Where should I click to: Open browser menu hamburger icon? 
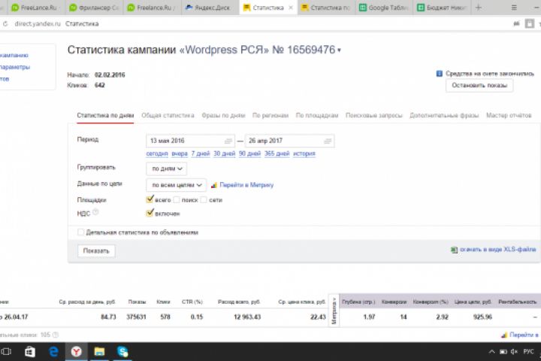514,8
